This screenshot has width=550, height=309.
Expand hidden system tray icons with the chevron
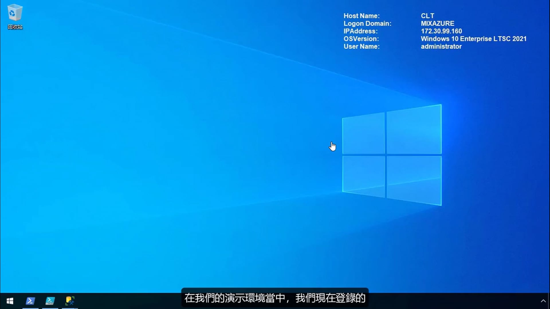click(544, 301)
